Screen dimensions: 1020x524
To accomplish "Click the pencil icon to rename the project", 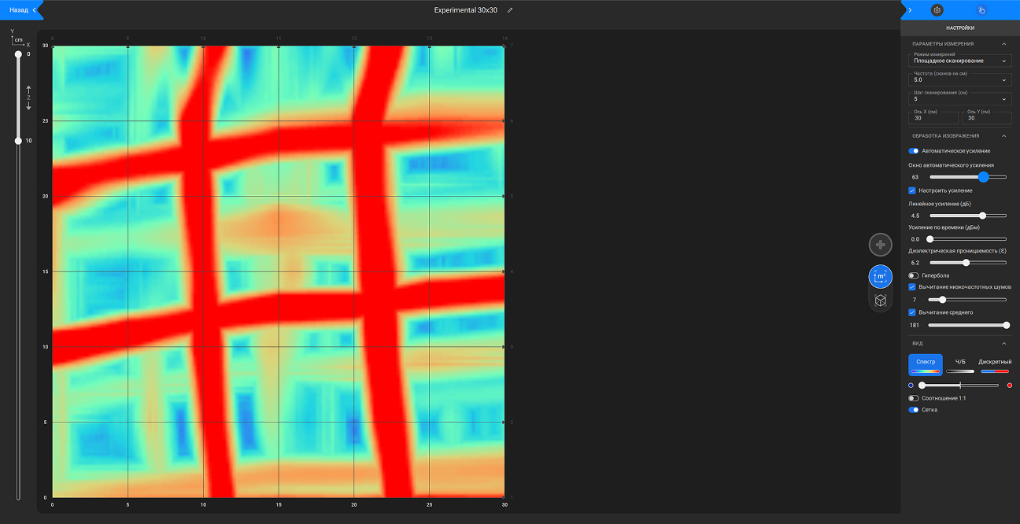I will (x=510, y=10).
